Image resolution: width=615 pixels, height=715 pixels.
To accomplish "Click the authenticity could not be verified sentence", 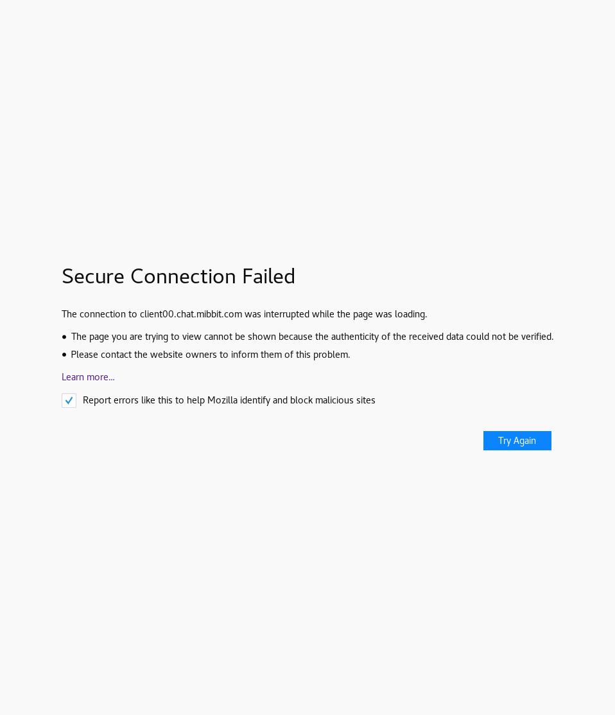I will point(312,337).
